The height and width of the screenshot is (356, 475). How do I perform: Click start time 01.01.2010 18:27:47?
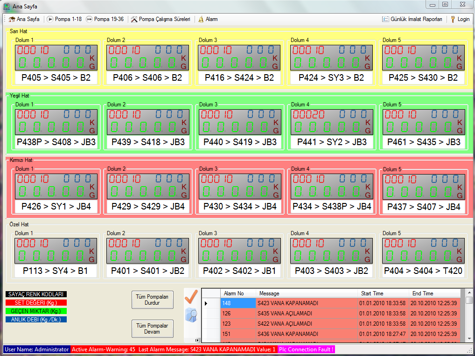(x=382, y=334)
